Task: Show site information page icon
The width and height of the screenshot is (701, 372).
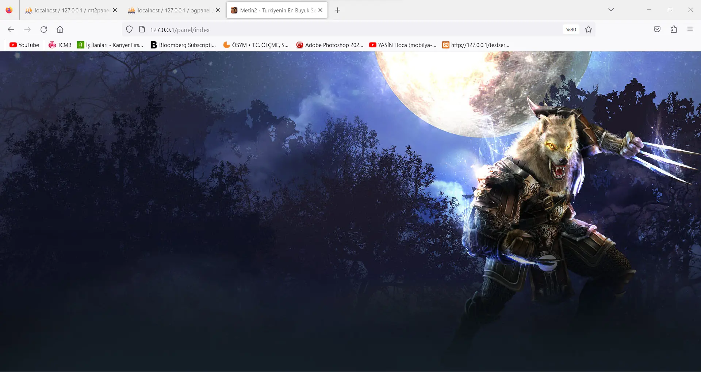Action: [142, 30]
